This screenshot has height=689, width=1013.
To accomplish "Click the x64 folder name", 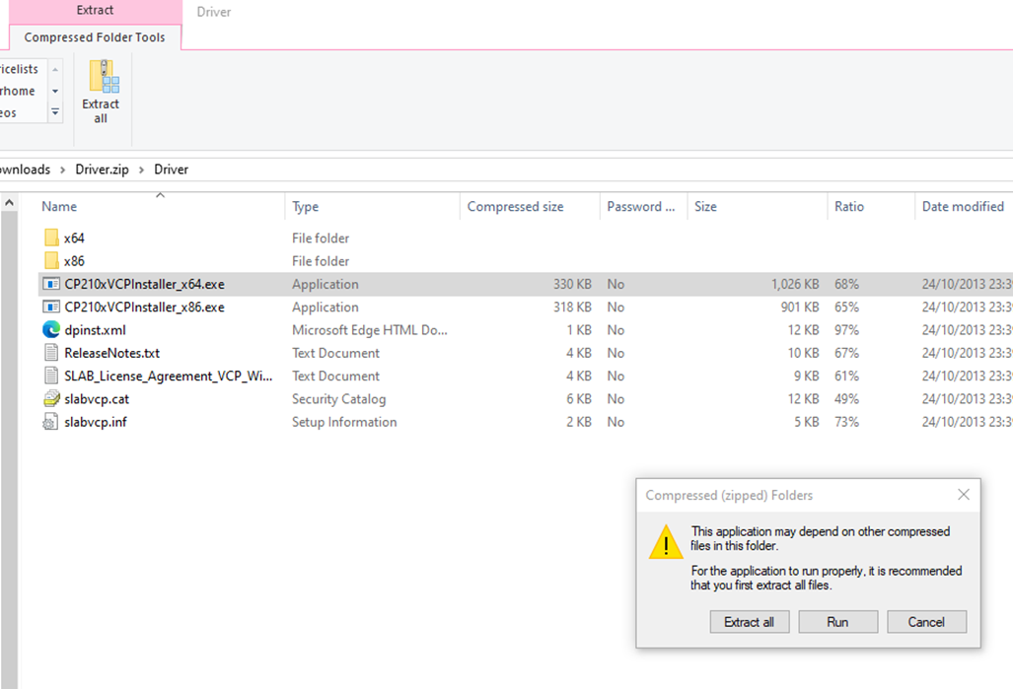I will point(74,239).
